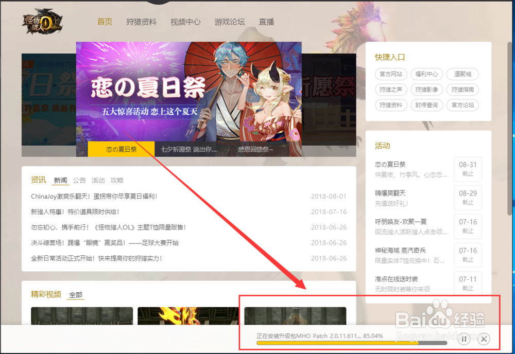Viewport: 515px width, 354px height.
Task: Select the 直播 navigation entry
Action: [x=266, y=22]
